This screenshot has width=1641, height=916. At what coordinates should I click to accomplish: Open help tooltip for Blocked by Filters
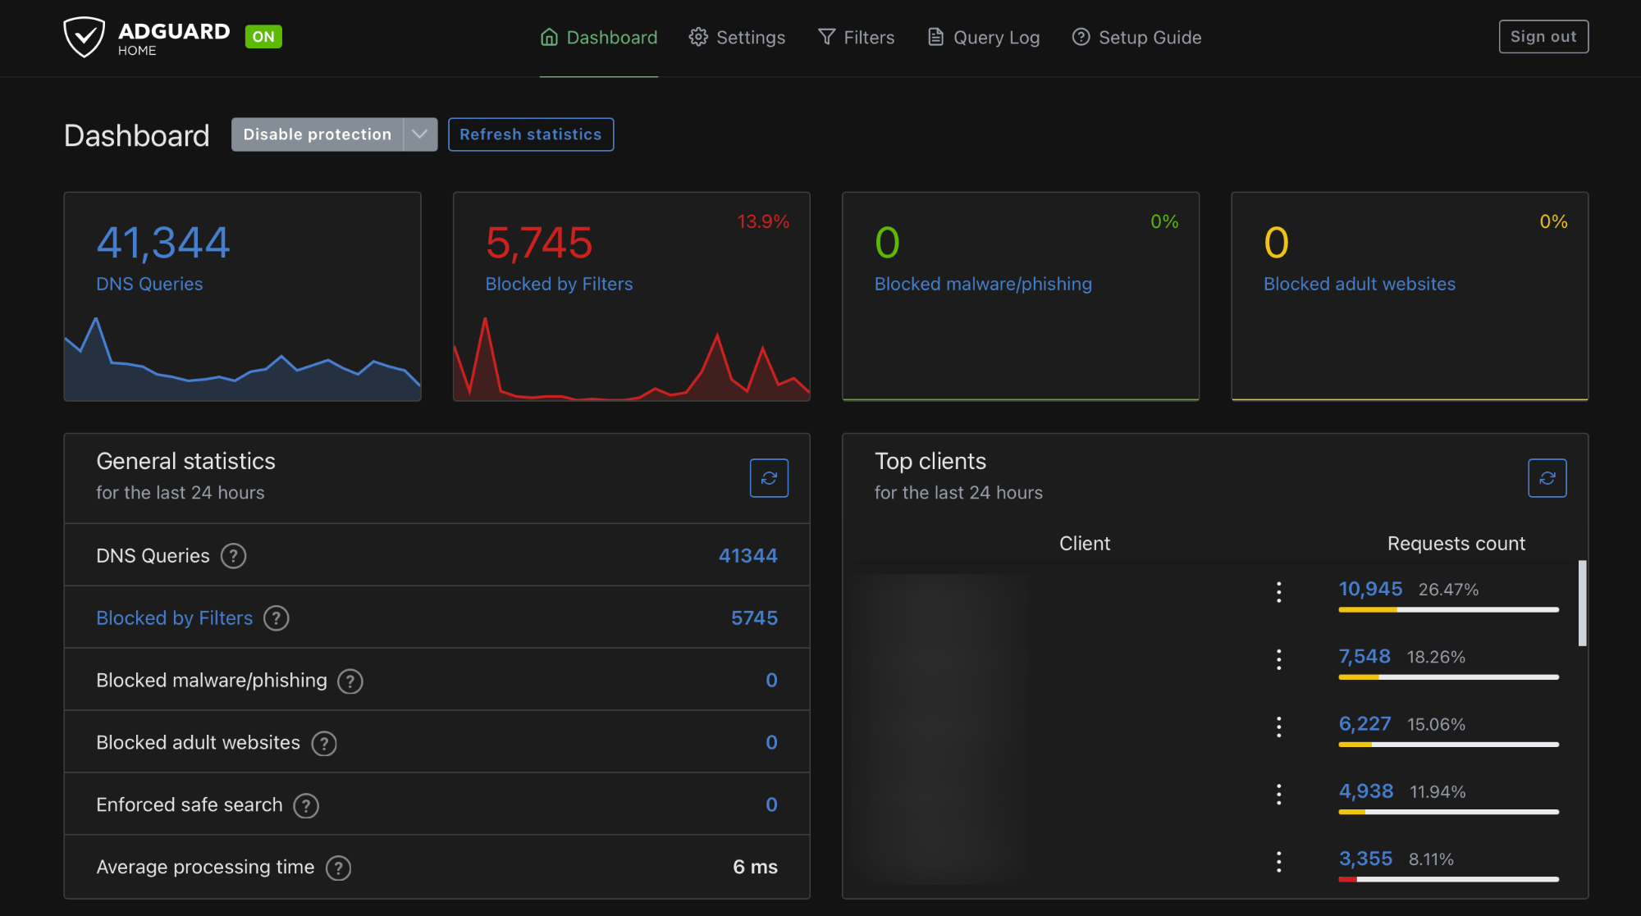click(x=277, y=618)
